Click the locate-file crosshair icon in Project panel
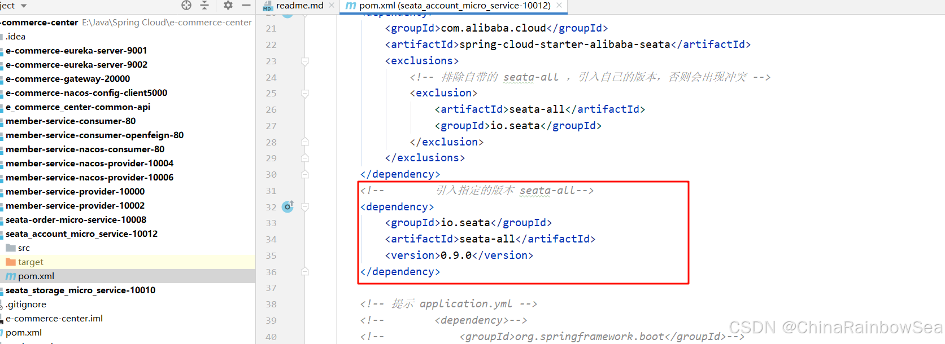Screen dimensions: 945x344 [186, 5]
